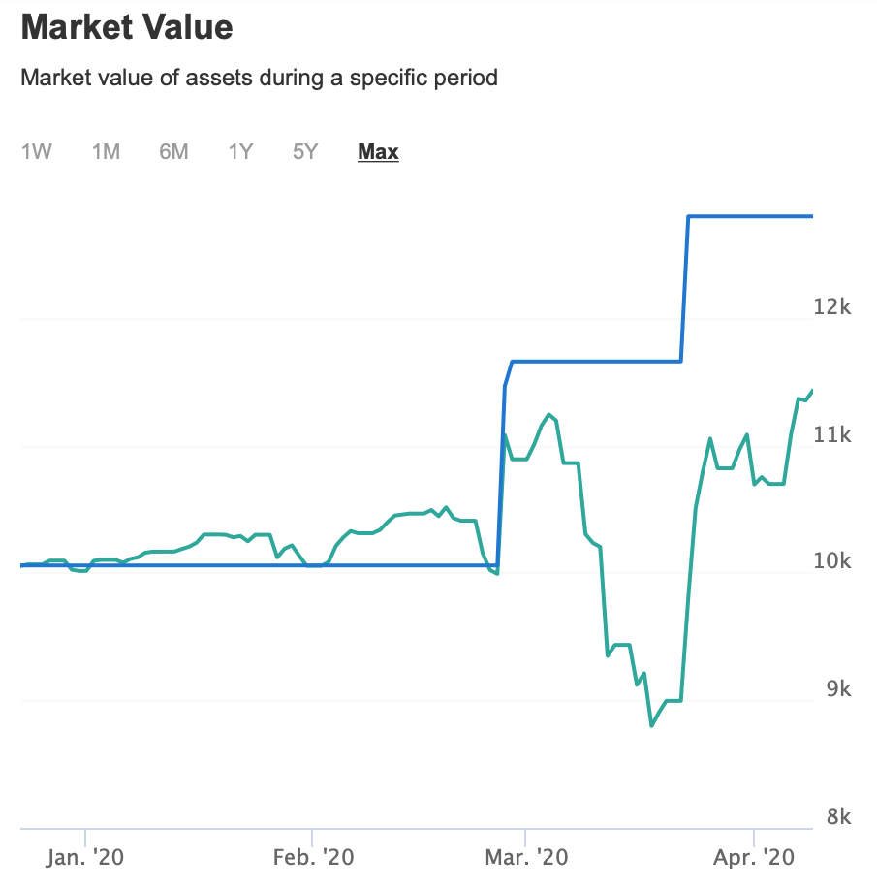Click the Apr. '20 axis label
This screenshot has height=892, width=877.
click(x=753, y=858)
